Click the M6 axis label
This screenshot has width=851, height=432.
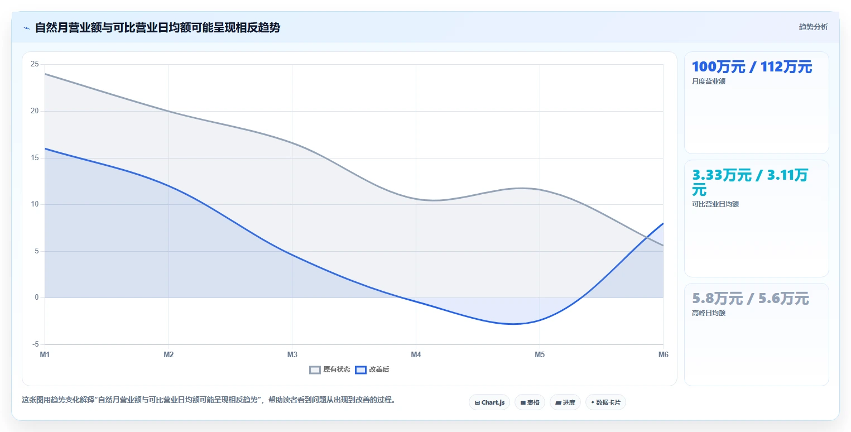(663, 354)
